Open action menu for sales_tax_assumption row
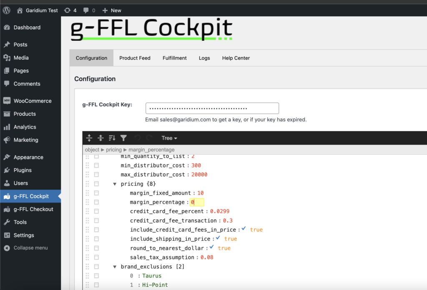 [96, 258]
